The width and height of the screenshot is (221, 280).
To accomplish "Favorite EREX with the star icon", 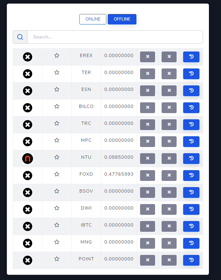I will (57, 56).
